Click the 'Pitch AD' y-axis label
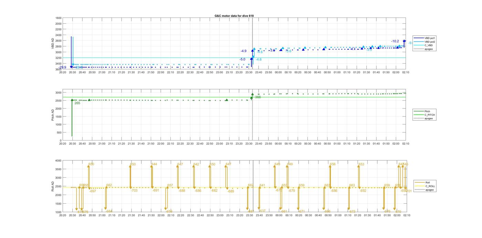This screenshot has height=238, width=482. (x=53, y=116)
